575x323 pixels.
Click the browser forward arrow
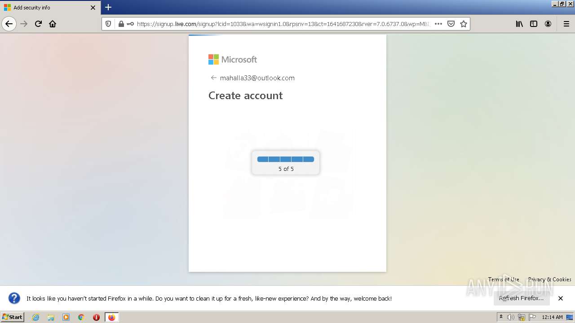24,24
